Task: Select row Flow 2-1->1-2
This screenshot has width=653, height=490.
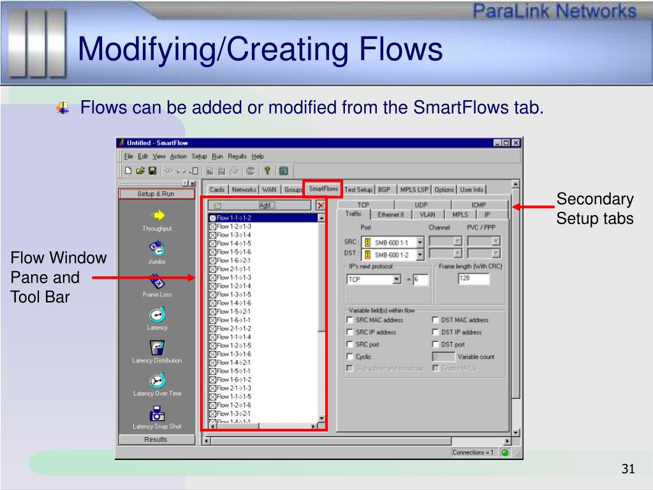Action: pos(263,329)
